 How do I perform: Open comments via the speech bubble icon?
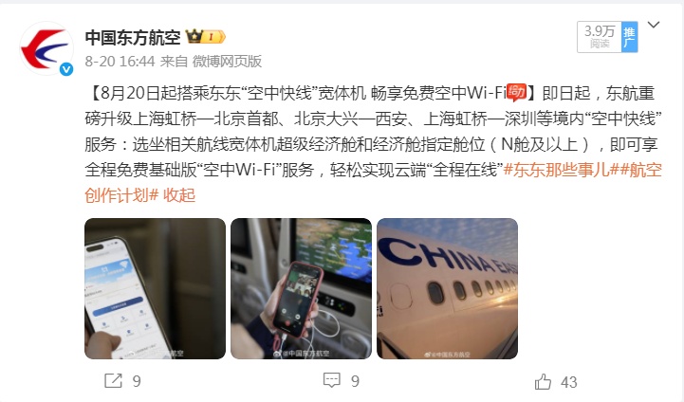pyautogui.click(x=331, y=380)
